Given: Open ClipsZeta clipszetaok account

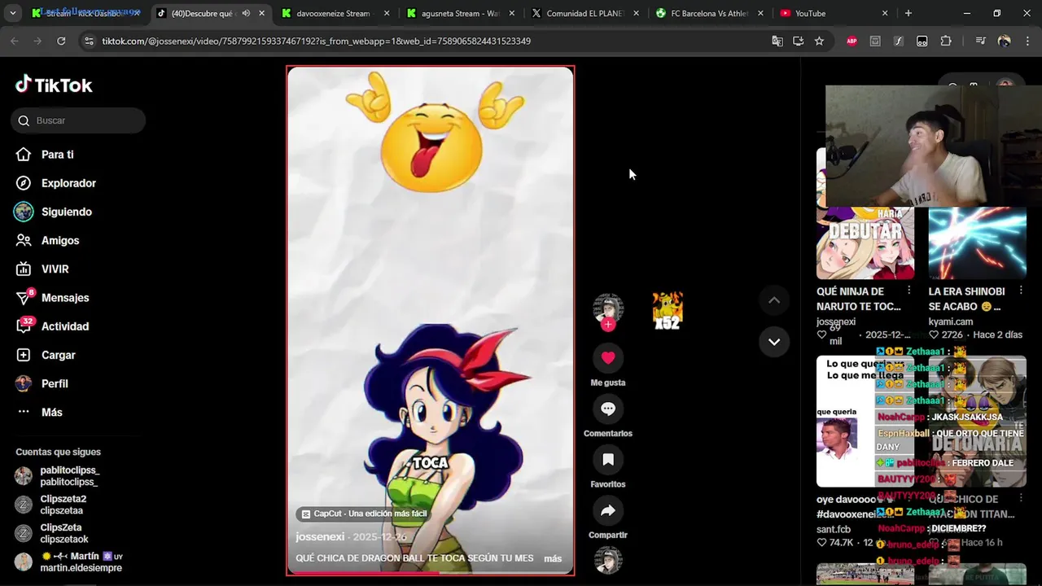Looking at the screenshot, I should 64,533.
